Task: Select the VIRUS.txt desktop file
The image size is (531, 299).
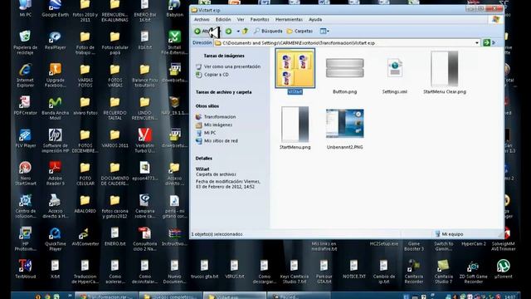Action: 234,269
